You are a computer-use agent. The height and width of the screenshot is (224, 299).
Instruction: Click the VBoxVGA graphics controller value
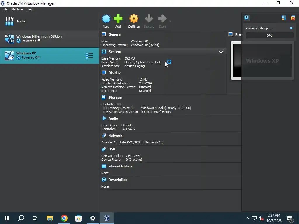[x=145, y=83]
